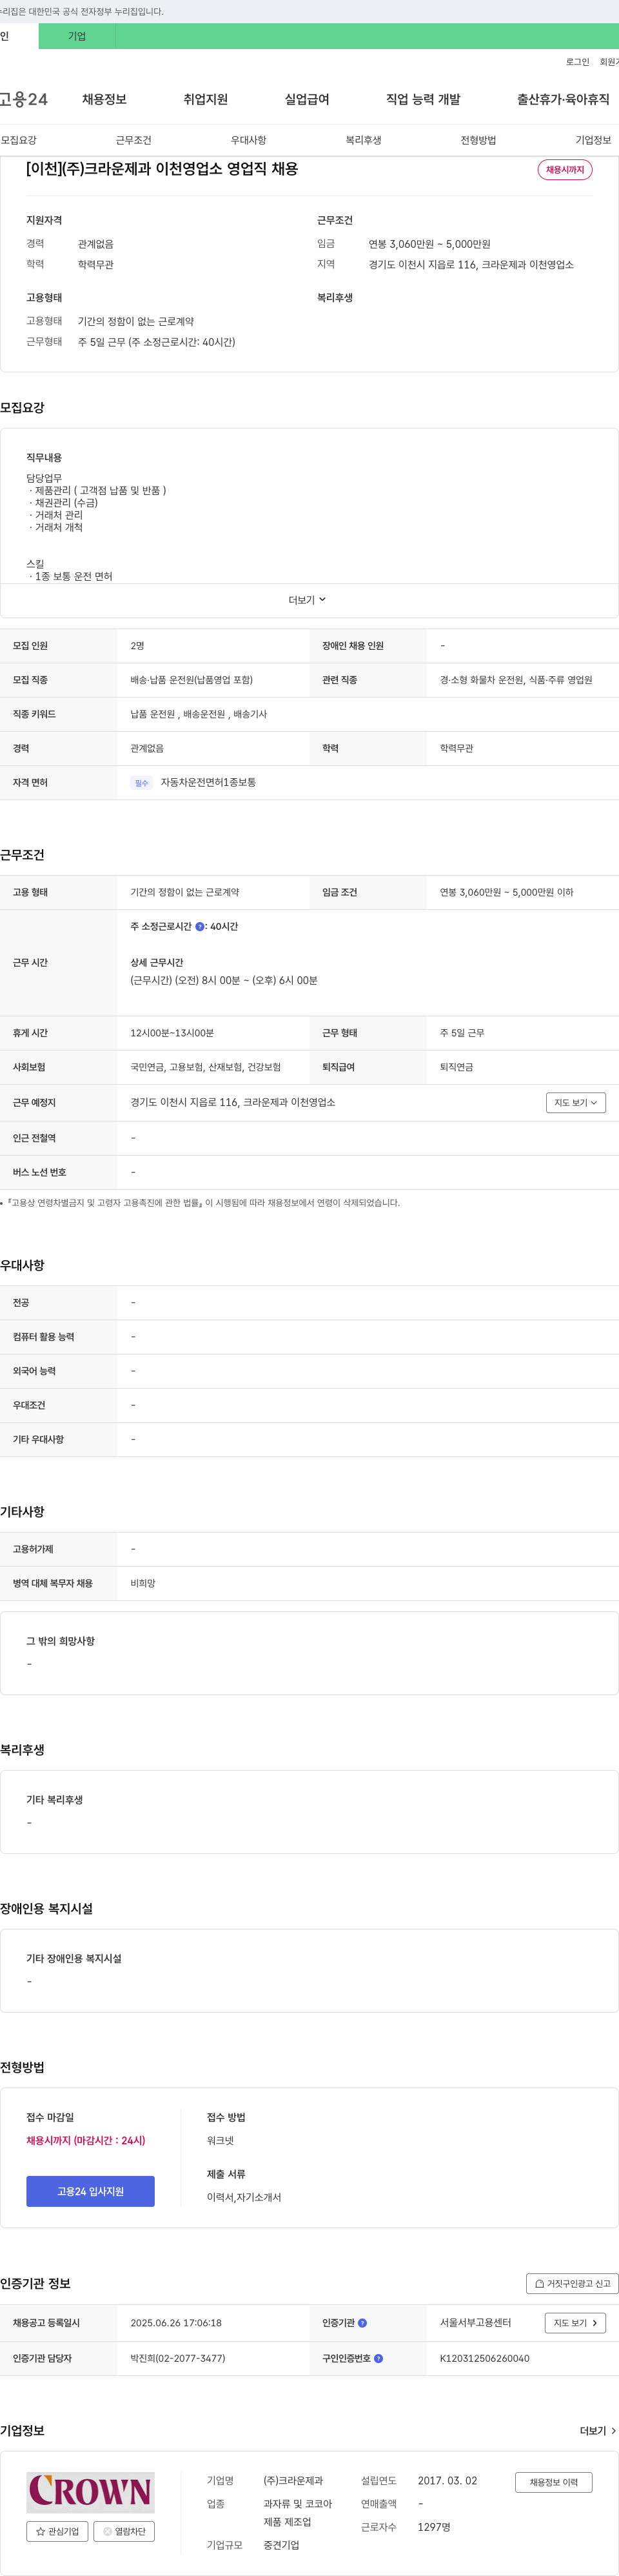The image size is (619, 2576).
Task: Open 더보기 link in 기업정보
Action: point(598,2431)
